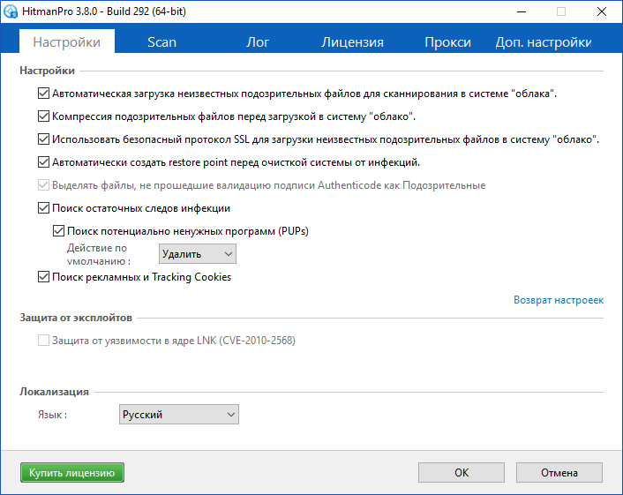623x495 pixels.
Task: Toggle search for residual infection traces
Action: click(44, 208)
